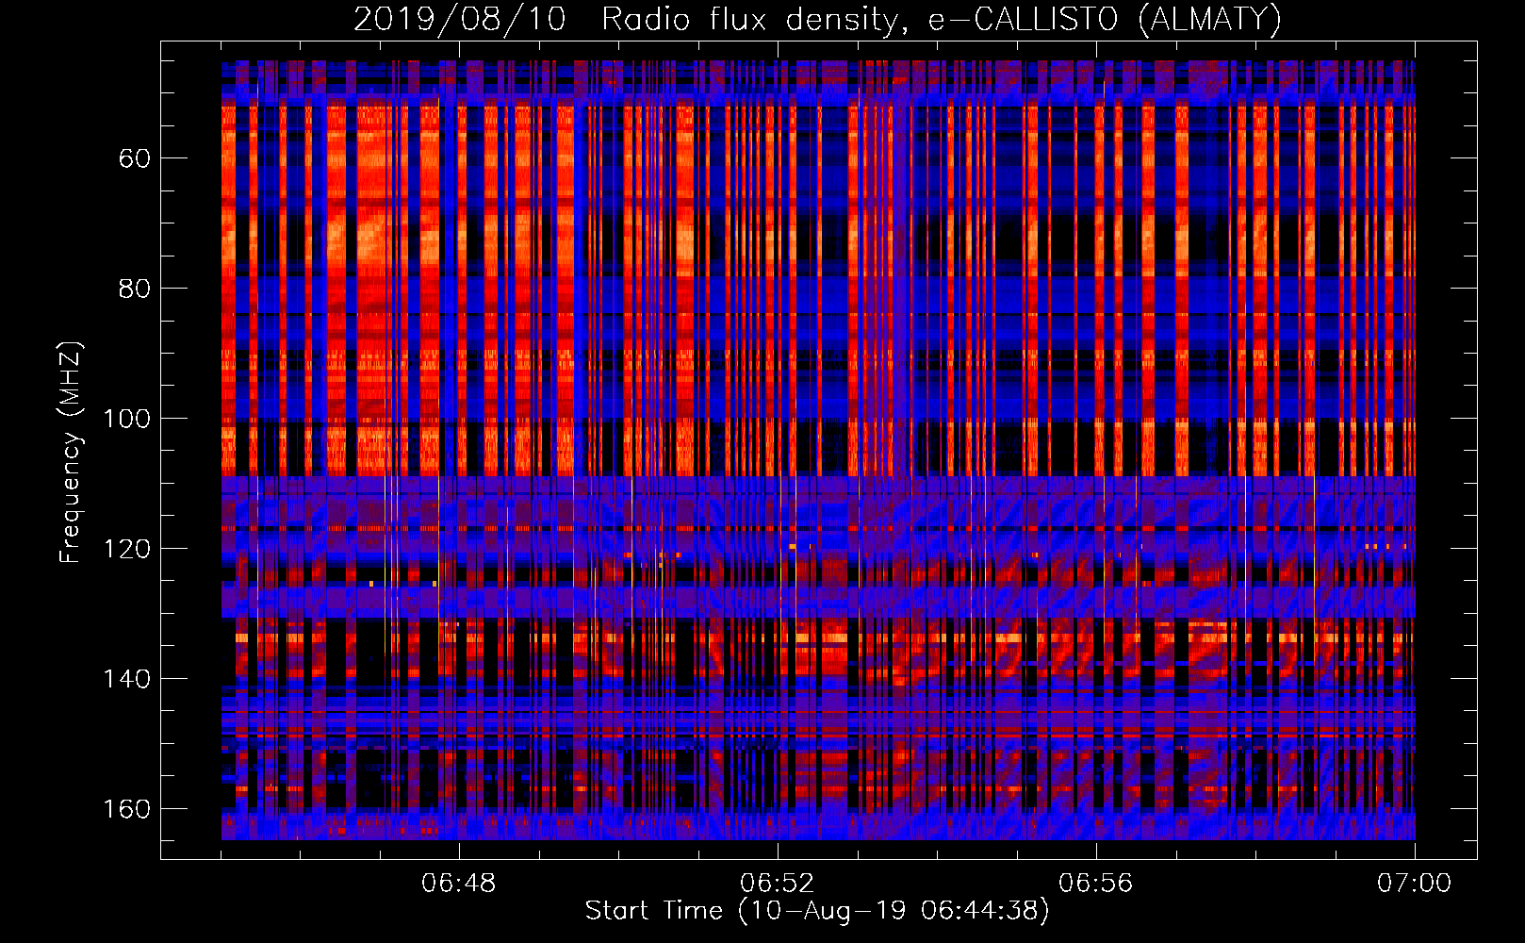
Task: Click the 100 frequency tick label
Action: 126,419
